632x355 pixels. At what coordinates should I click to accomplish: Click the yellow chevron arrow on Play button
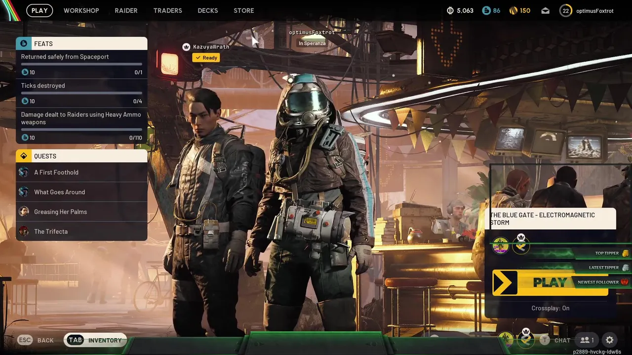click(x=505, y=283)
